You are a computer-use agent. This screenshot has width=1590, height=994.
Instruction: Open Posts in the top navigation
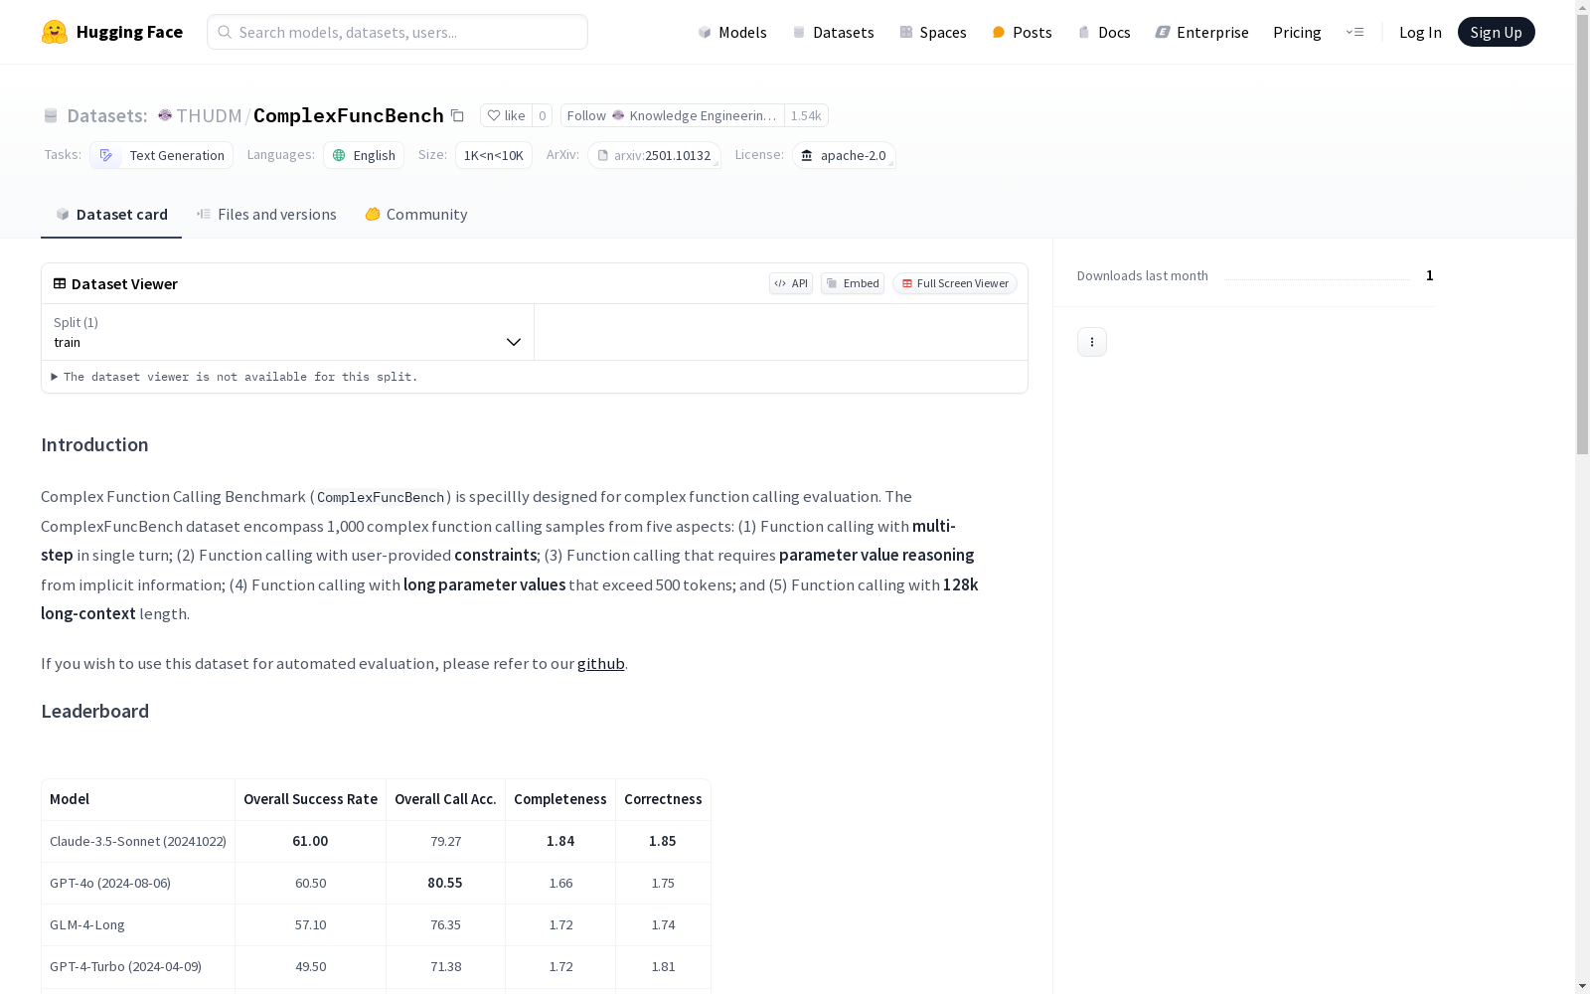coord(1022,32)
